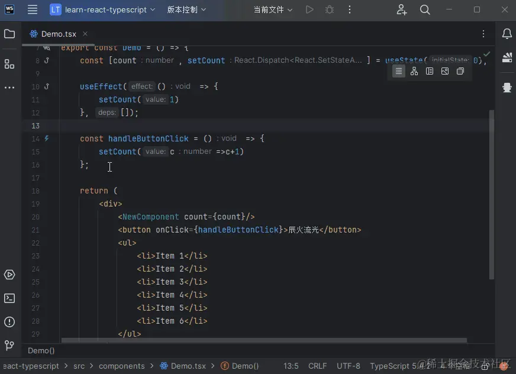Click the inspection checkmark indicator
This screenshot has height=374, width=516.
[487, 54]
